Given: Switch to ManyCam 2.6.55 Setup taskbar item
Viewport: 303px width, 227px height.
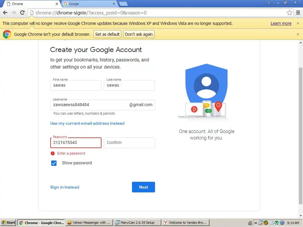Looking at the screenshot, I should (x=137, y=223).
